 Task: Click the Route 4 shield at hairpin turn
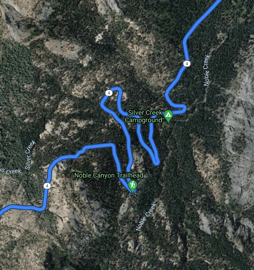coord(109,93)
